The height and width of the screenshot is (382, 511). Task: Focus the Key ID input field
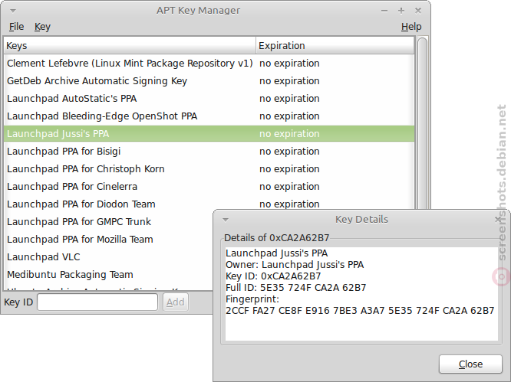pos(97,302)
